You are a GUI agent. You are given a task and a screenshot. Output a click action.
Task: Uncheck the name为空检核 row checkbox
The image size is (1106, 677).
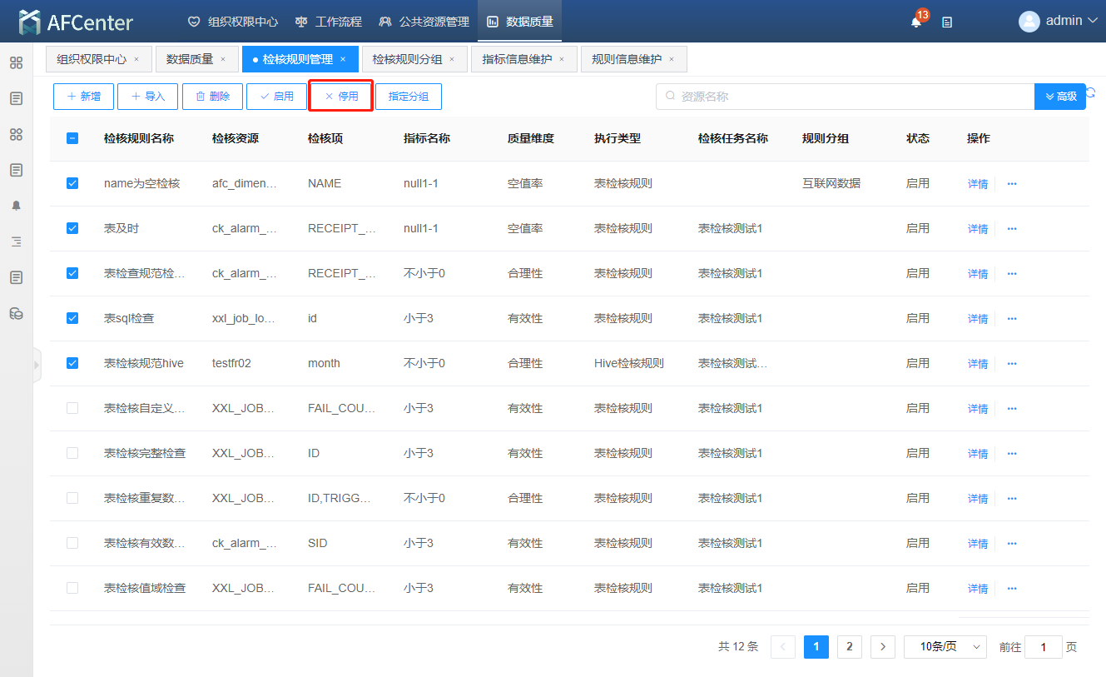pyautogui.click(x=72, y=183)
